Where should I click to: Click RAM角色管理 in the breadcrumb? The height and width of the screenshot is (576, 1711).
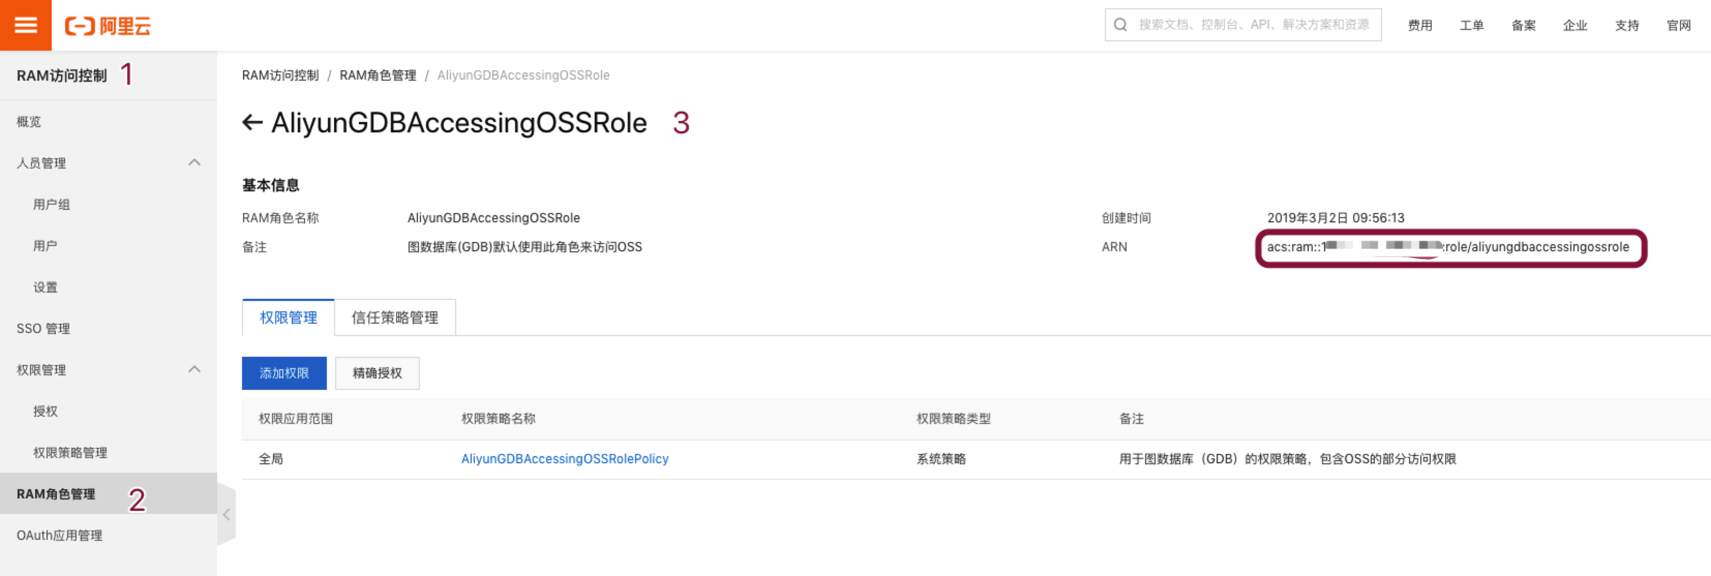pos(378,75)
